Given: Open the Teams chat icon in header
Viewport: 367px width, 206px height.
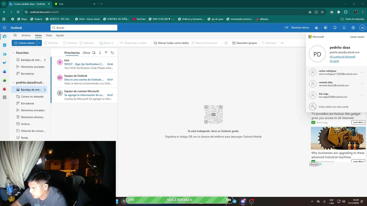Looking at the screenshot, I should pos(317,28).
